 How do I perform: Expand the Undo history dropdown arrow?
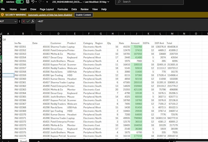(x=36, y=2)
